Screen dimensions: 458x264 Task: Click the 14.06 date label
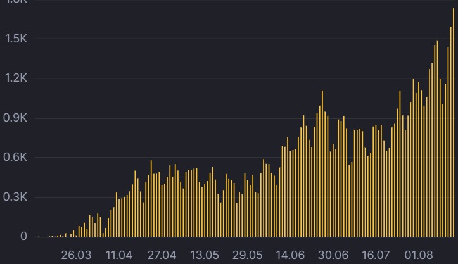pyautogui.click(x=290, y=255)
